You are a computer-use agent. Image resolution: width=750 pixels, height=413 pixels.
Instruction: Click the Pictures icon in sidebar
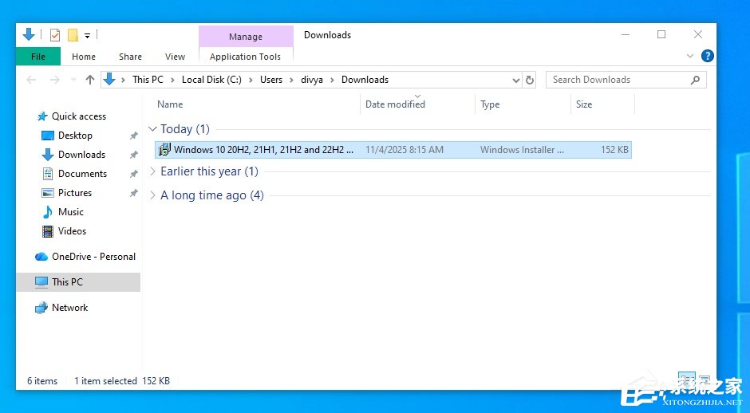coord(48,193)
